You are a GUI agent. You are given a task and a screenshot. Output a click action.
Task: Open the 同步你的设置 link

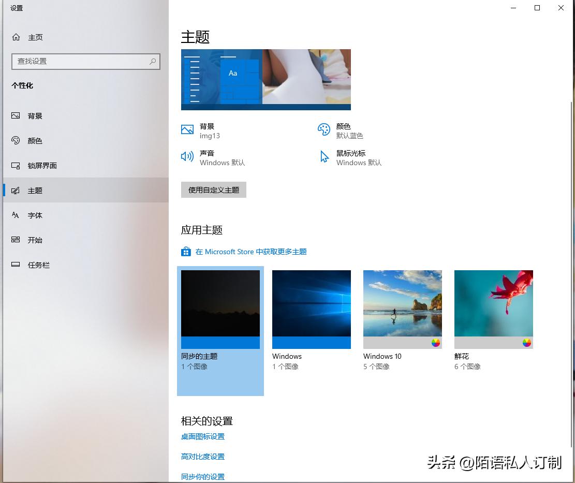(203, 476)
